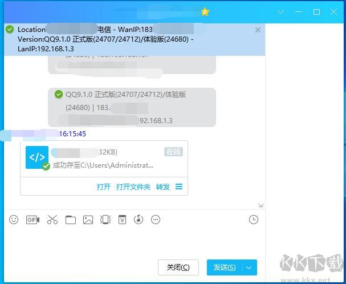The height and width of the screenshot is (284, 346).
Task: Click green check on QQ9.1.0 message
Action: coord(59,94)
